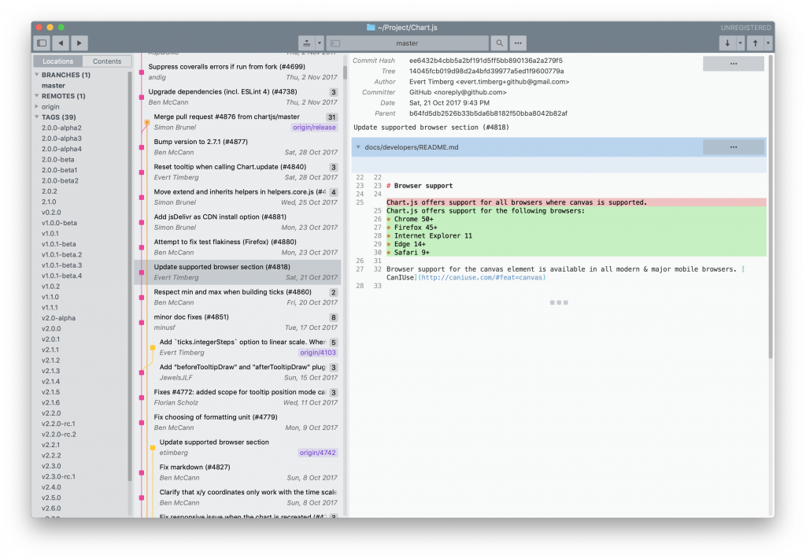Screen dimensions: 806x559
Task: Select commit minor doc fixes (#4851)
Action: [239, 322]
